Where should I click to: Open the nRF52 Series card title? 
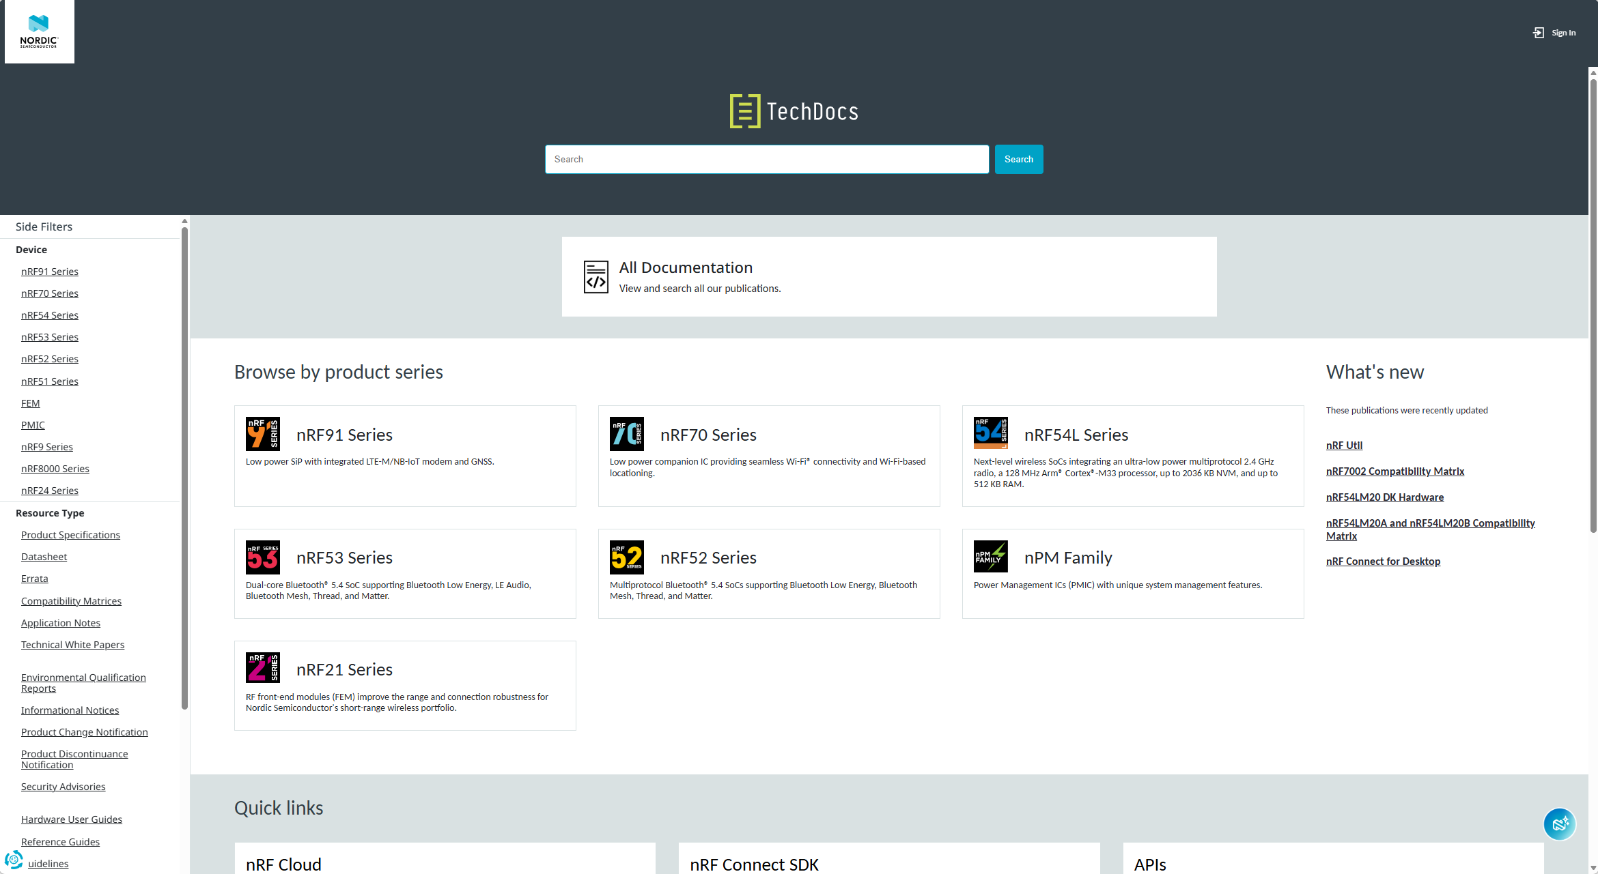tap(708, 557)
